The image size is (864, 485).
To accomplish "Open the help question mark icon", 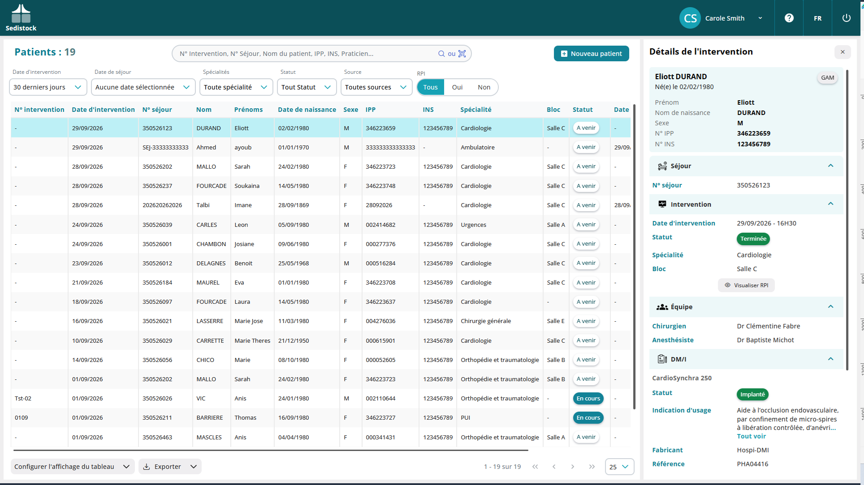I will click(x=789, y=18).
